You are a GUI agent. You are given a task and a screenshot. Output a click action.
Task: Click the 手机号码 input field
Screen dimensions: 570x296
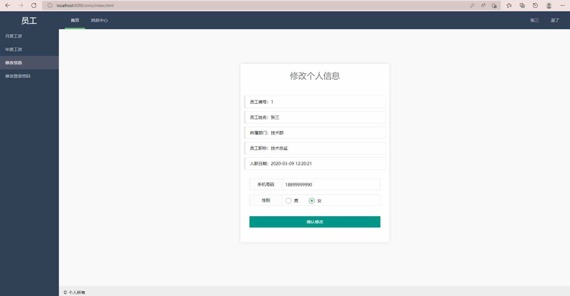coord(331,184)
